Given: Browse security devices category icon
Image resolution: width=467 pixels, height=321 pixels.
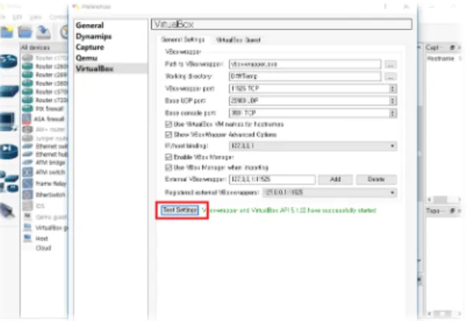Looking at the screenshot, I should click(x=9, y=151).
